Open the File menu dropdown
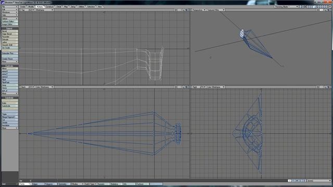The image size is (333, 187). pyautogui.click(x=10, y=7)
